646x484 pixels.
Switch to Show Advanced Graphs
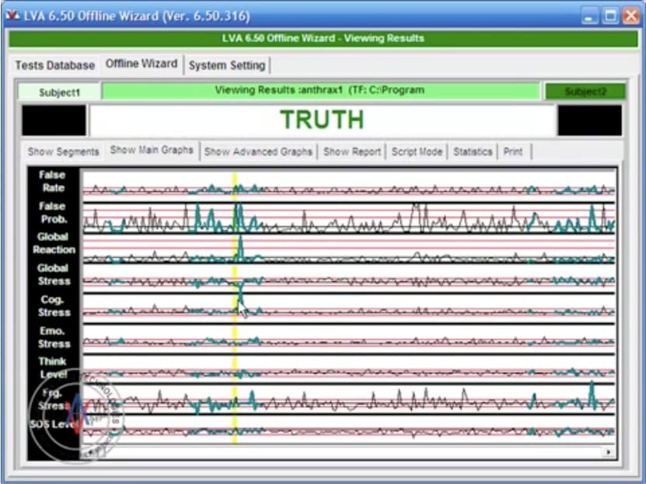click(x=258, y=151)
